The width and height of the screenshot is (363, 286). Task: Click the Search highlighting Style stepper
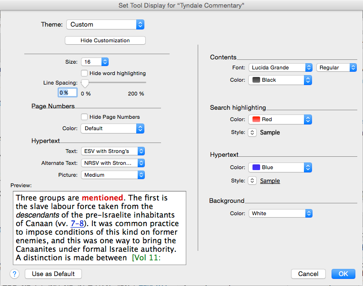[252, 133]
